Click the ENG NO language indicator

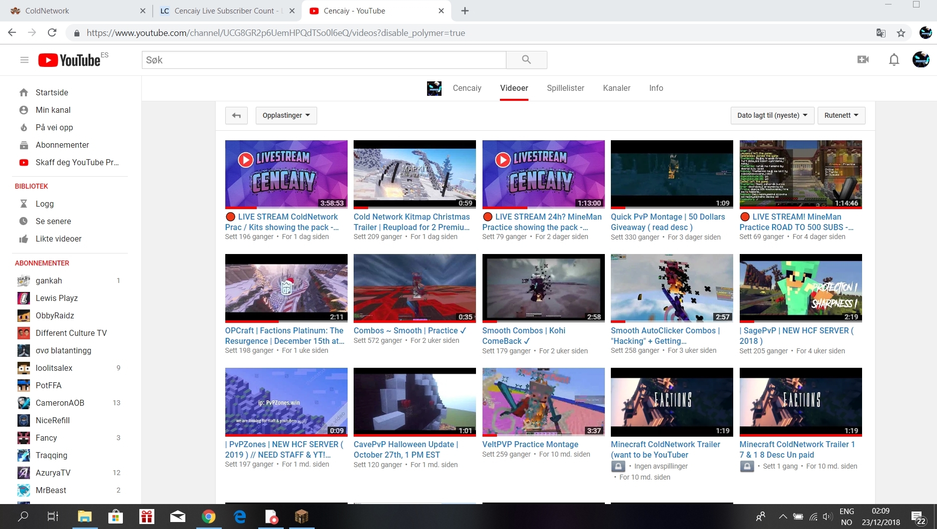(x=847, y=517)
